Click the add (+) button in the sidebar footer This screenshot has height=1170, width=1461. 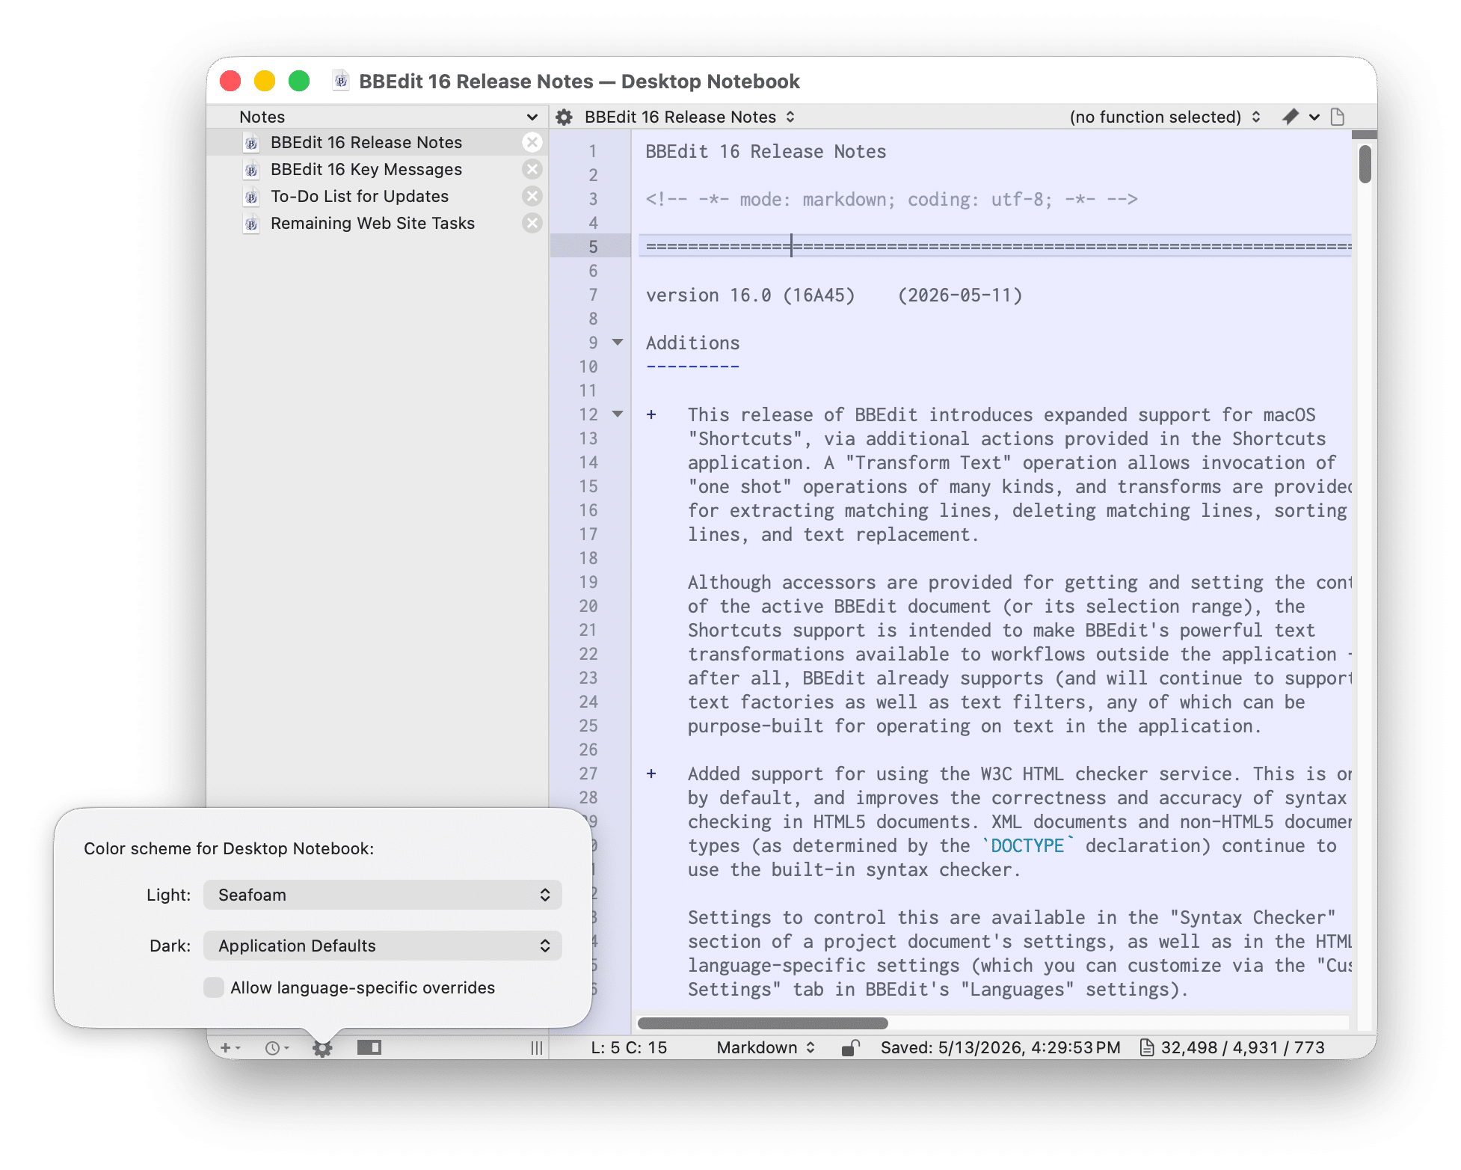(230, 1048)
